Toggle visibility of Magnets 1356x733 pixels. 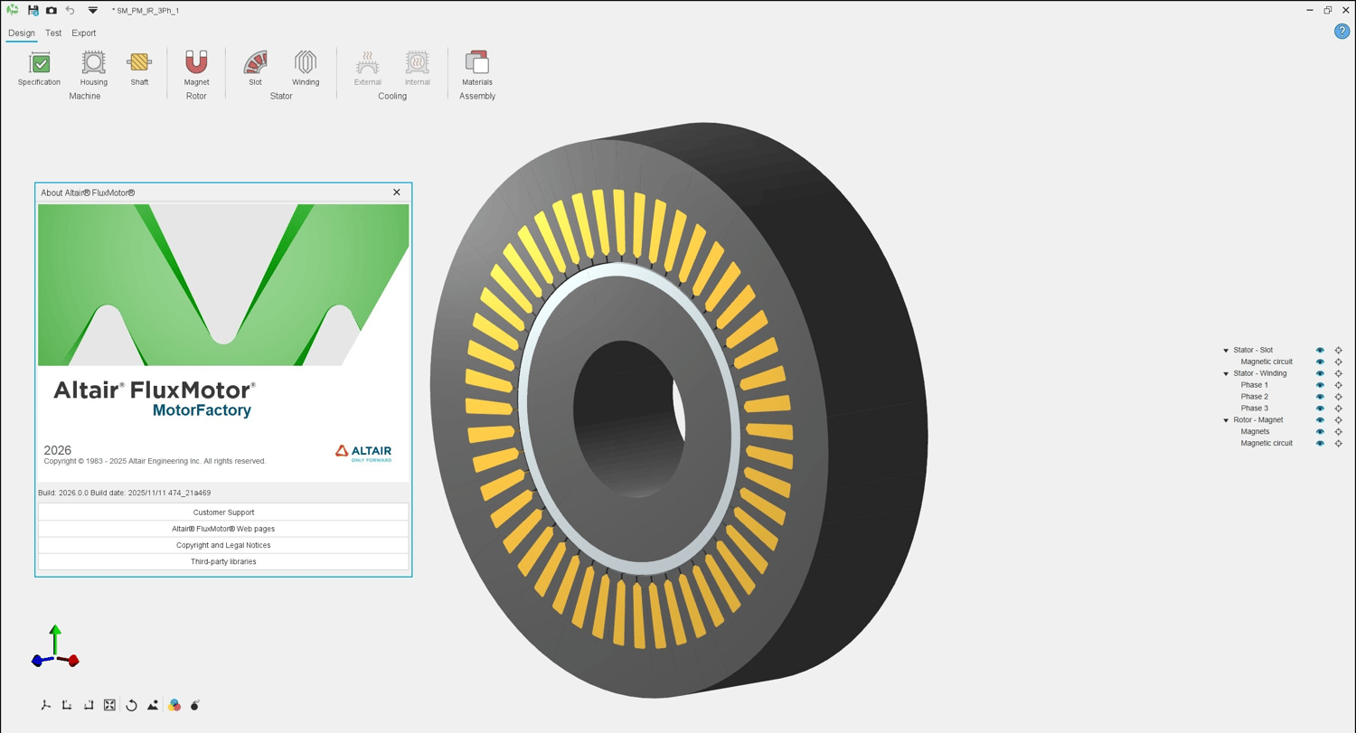[x=1320, y=431]
